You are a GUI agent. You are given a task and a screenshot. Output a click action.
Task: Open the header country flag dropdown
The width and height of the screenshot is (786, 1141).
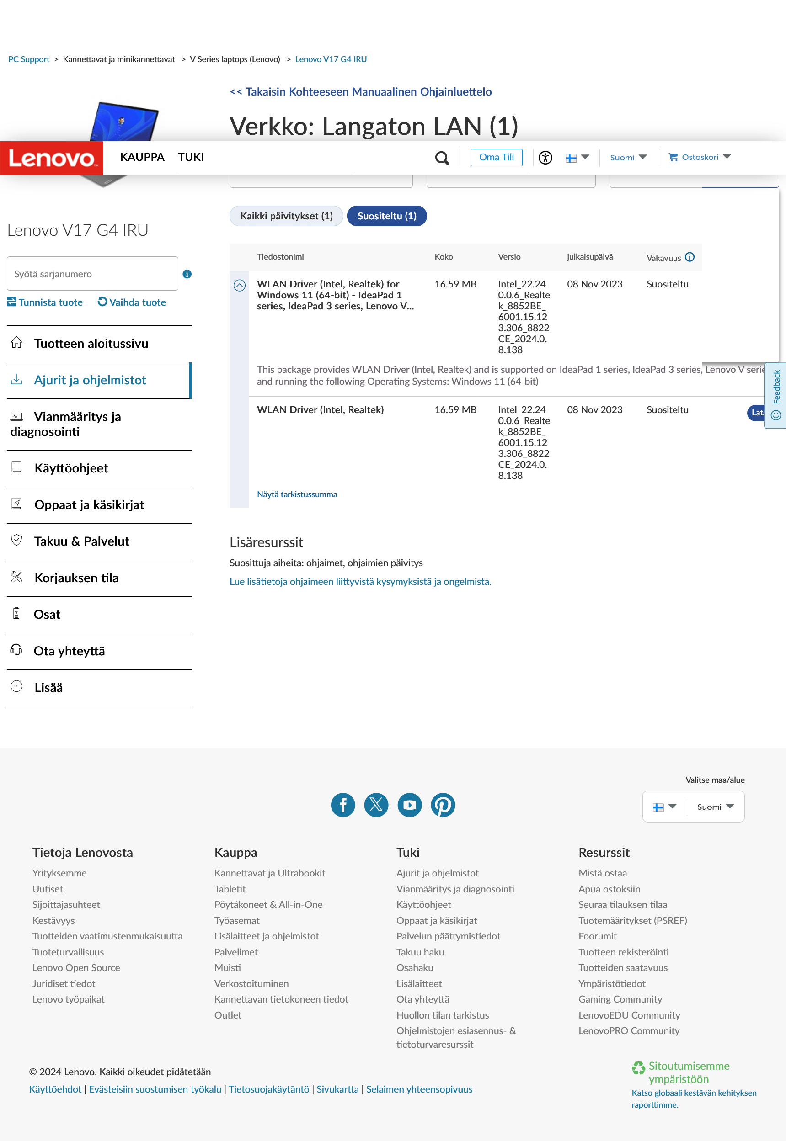577,158
